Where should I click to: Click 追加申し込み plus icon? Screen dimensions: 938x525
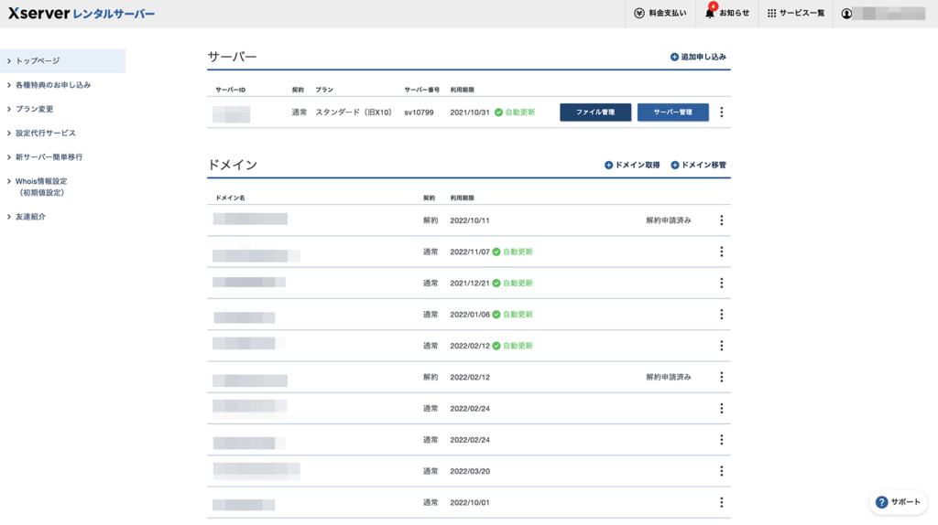(x=675, y=57)
